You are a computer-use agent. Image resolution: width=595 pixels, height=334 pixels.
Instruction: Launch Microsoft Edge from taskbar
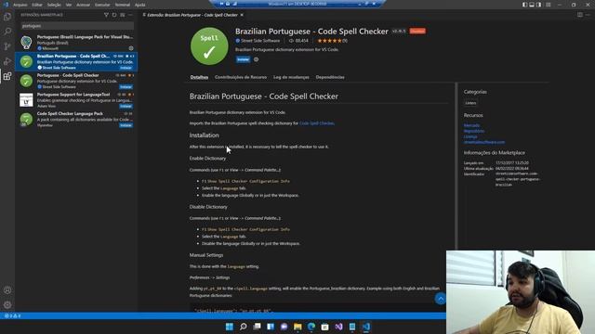[311, 327]
